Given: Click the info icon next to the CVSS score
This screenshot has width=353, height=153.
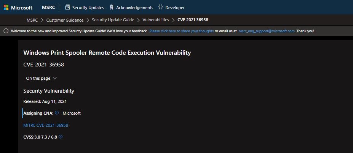Looking at the screenshot, I should click(x=60, y=136).
